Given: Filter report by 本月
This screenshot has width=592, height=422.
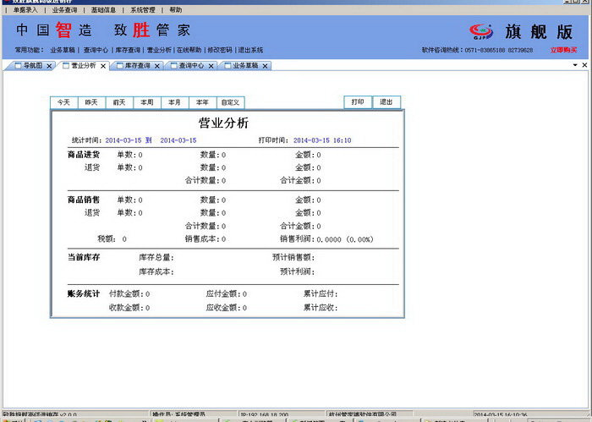Looking at the screenshot, I should pyautogui.click(x=174, y=102).
